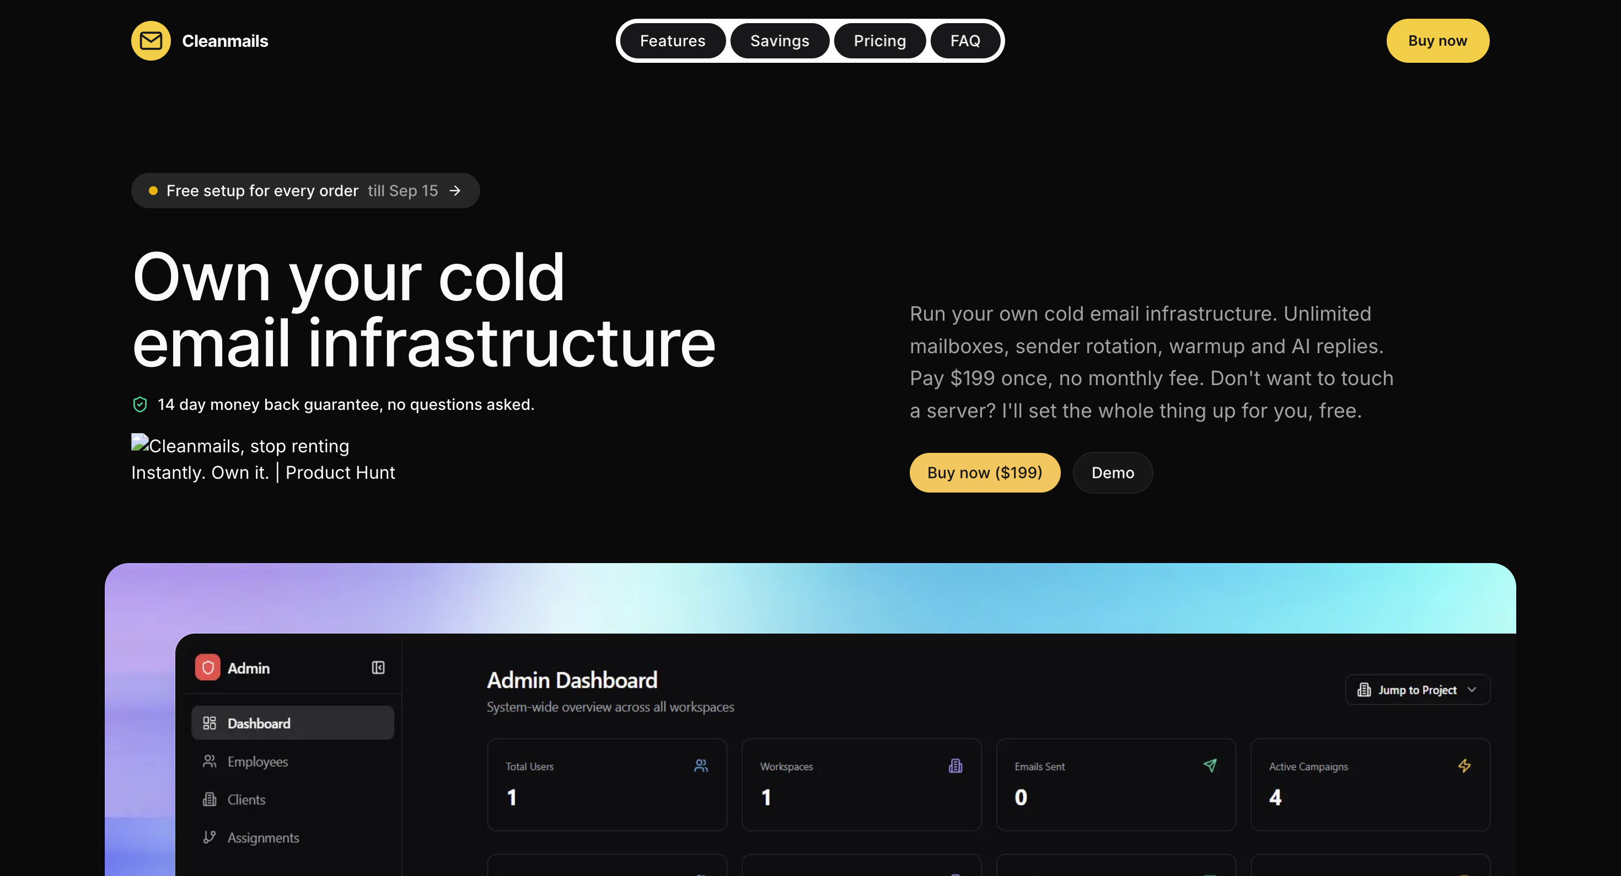The height and width of the screenshot is (876, 1621).
Task: Expand the Jump to Project dropdown chevron
Action: [1472, 690]
